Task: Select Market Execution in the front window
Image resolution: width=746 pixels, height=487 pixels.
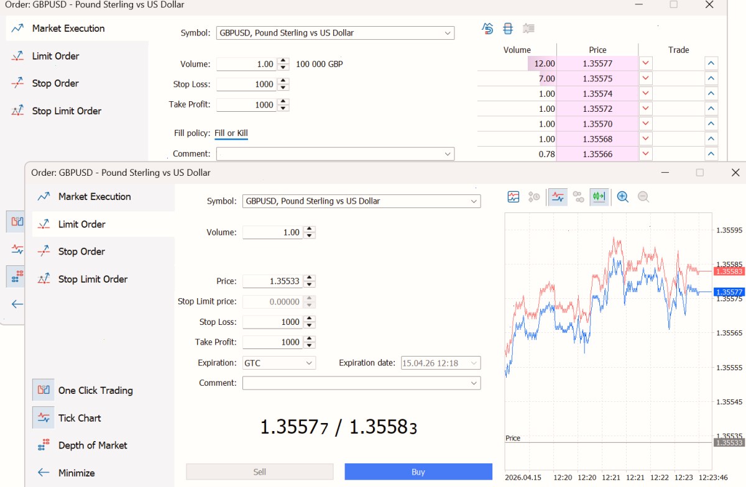Action: (x=85, y=196)
